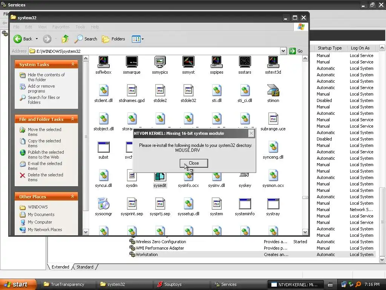Switch to Standard tab in Services
Screen dimensions: 386x290
[x=85, y=267]
